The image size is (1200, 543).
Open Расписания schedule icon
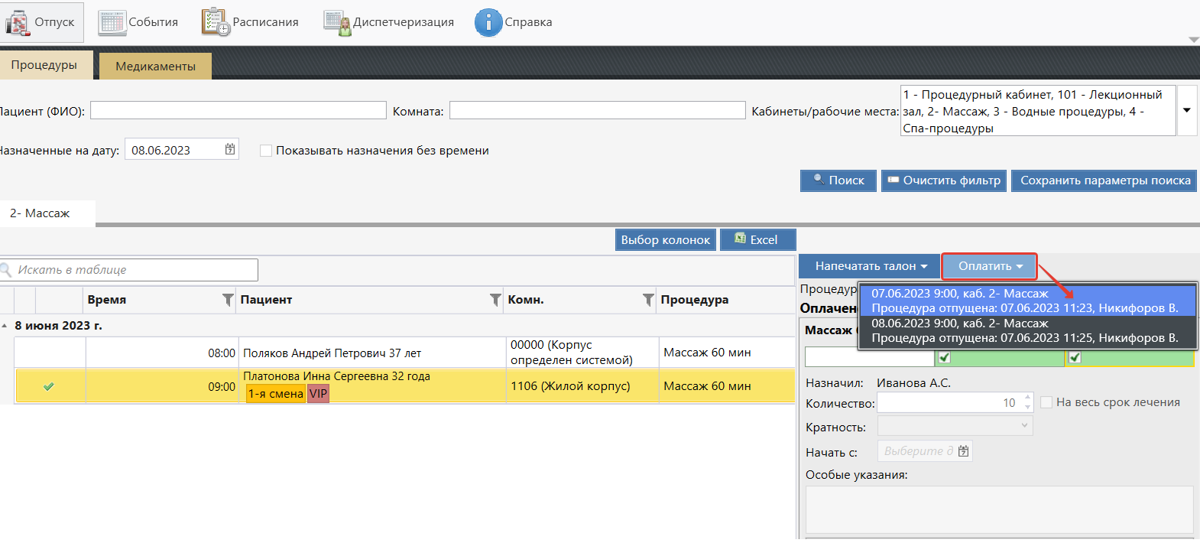(216, 23)
